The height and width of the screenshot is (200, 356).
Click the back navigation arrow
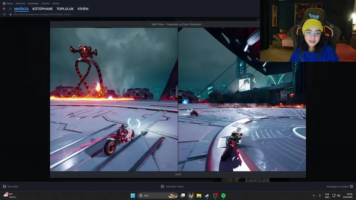(x=4, y=9)
